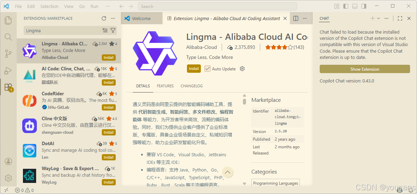Toggle the secondary side bar
The height and width of the screenshot is (194, 417).
tap(364, 6)
